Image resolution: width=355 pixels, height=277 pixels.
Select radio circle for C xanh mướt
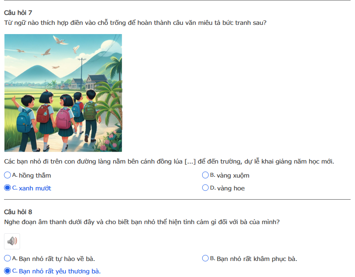pos(8,188)
